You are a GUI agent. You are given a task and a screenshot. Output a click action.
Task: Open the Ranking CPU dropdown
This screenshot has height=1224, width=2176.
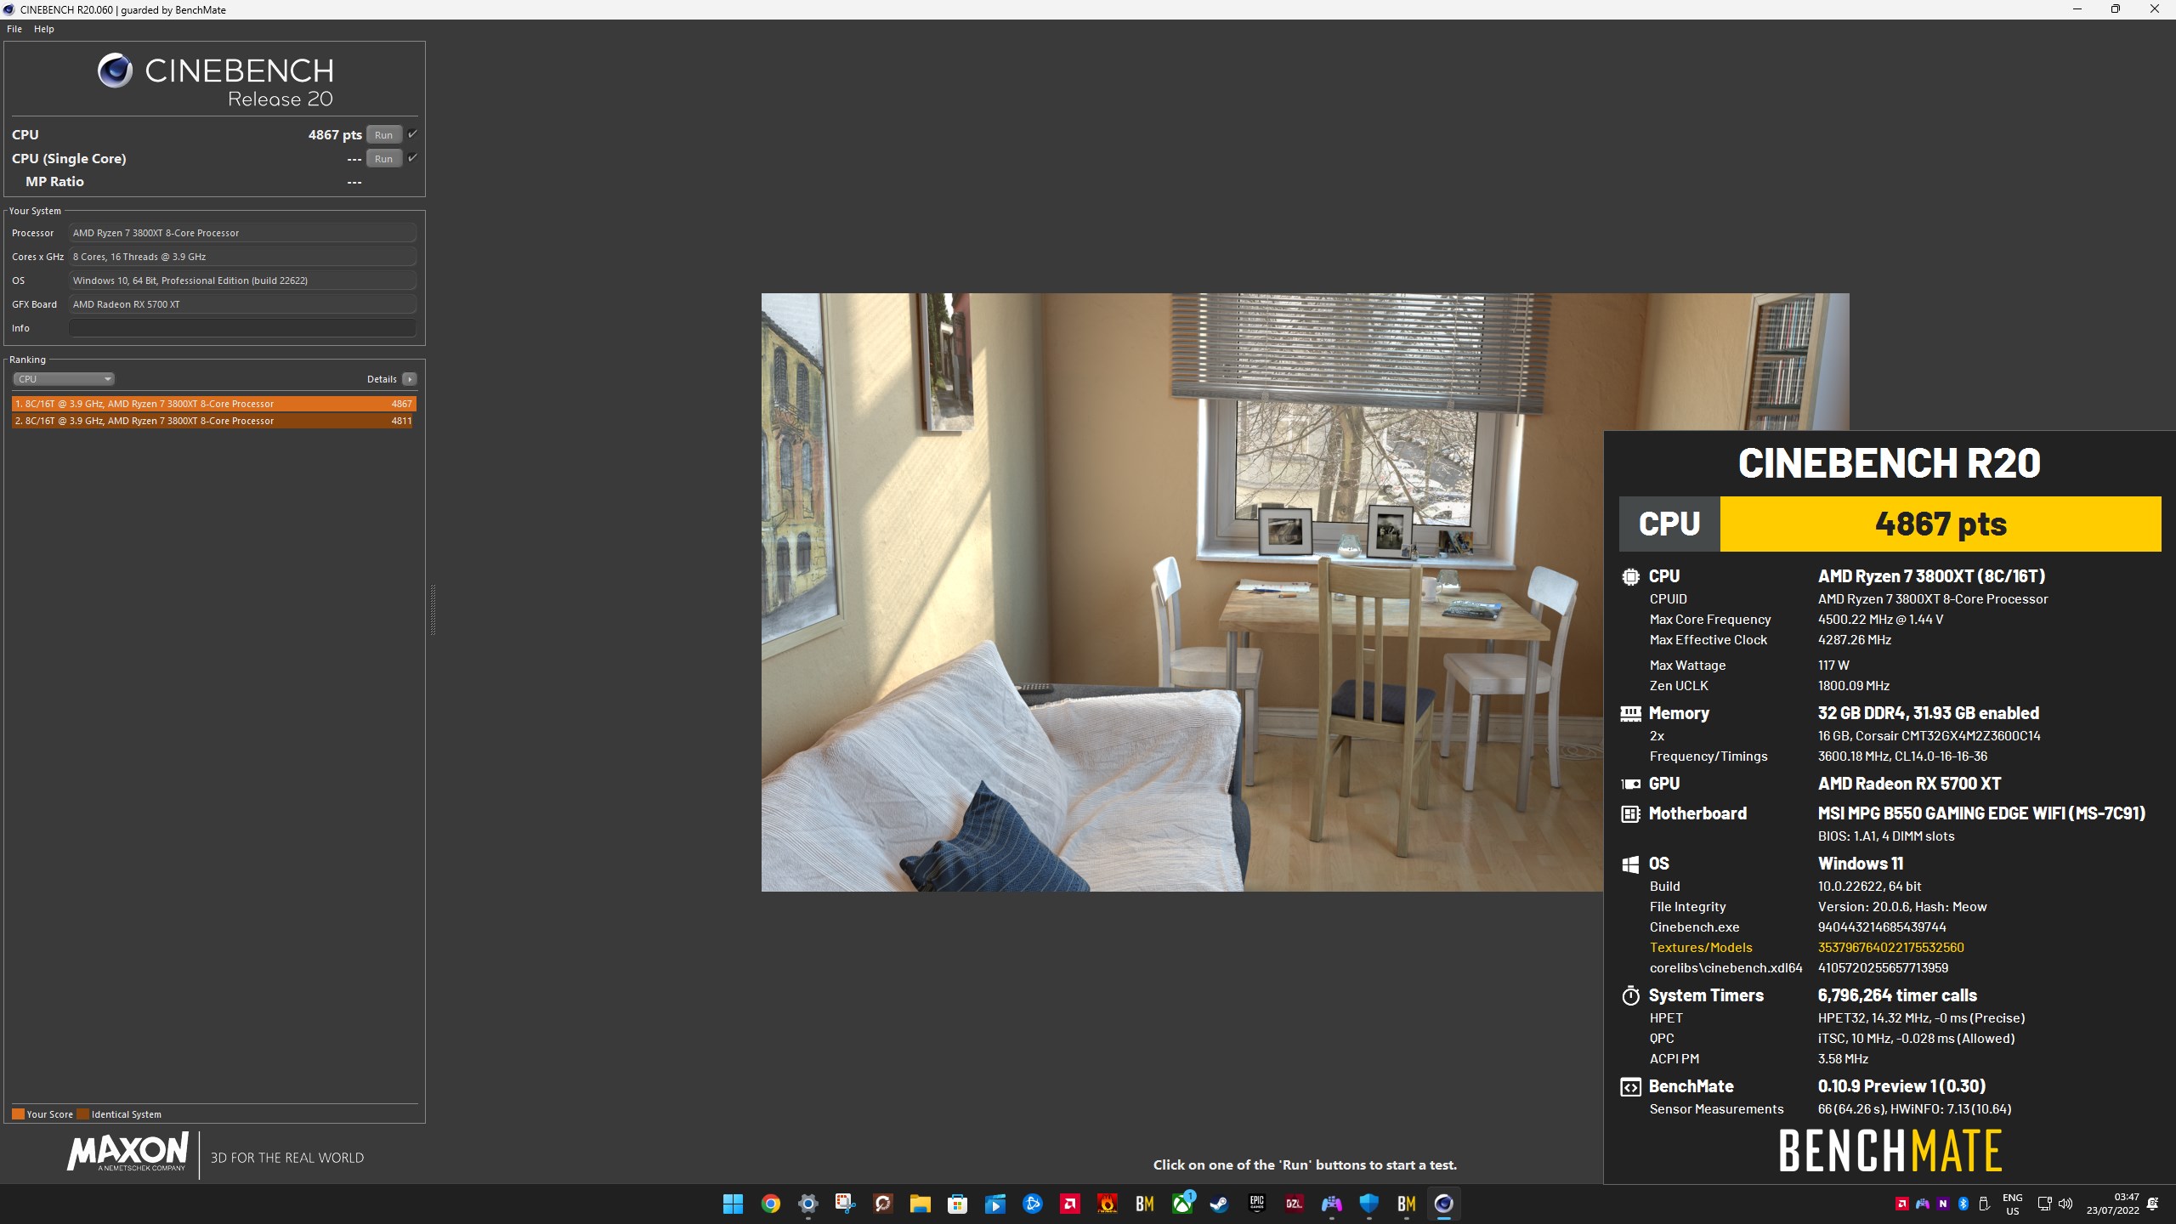[x=64, y=379]
